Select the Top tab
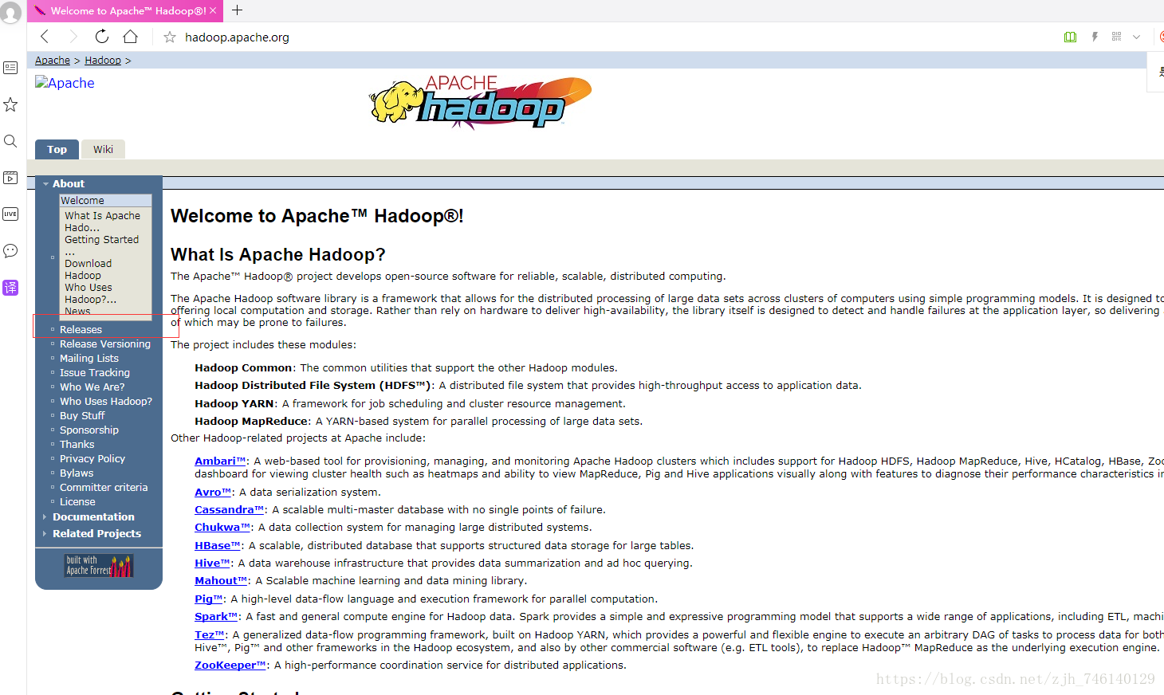 [57, 149]
